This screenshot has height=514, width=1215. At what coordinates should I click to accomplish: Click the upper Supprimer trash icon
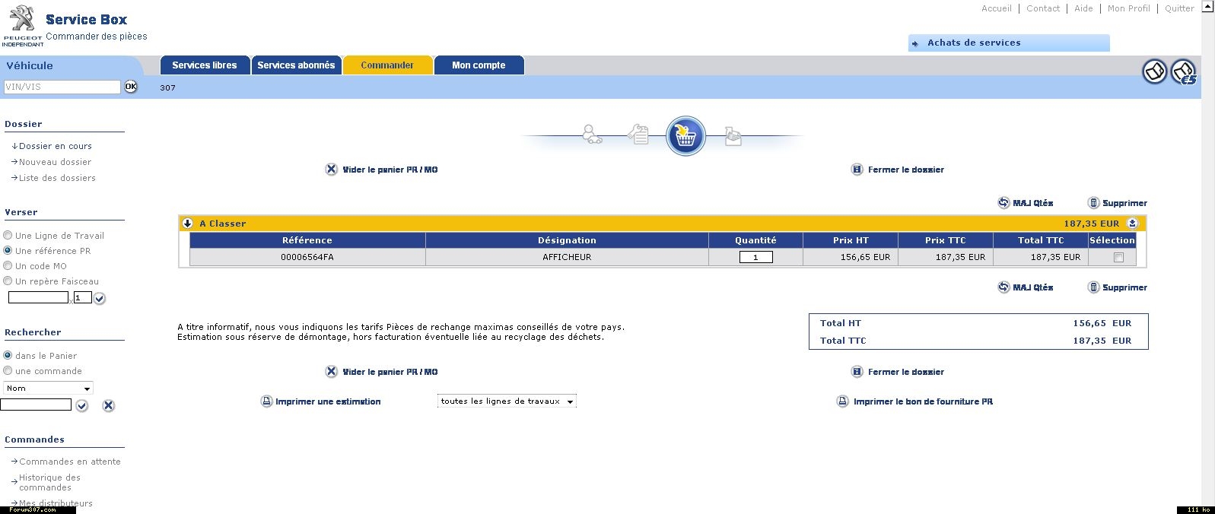1093,203
